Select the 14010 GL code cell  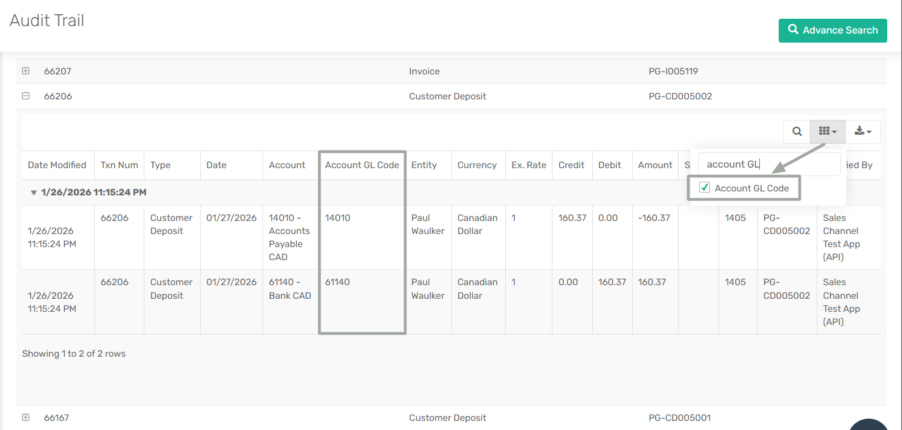tap(338, 218)
